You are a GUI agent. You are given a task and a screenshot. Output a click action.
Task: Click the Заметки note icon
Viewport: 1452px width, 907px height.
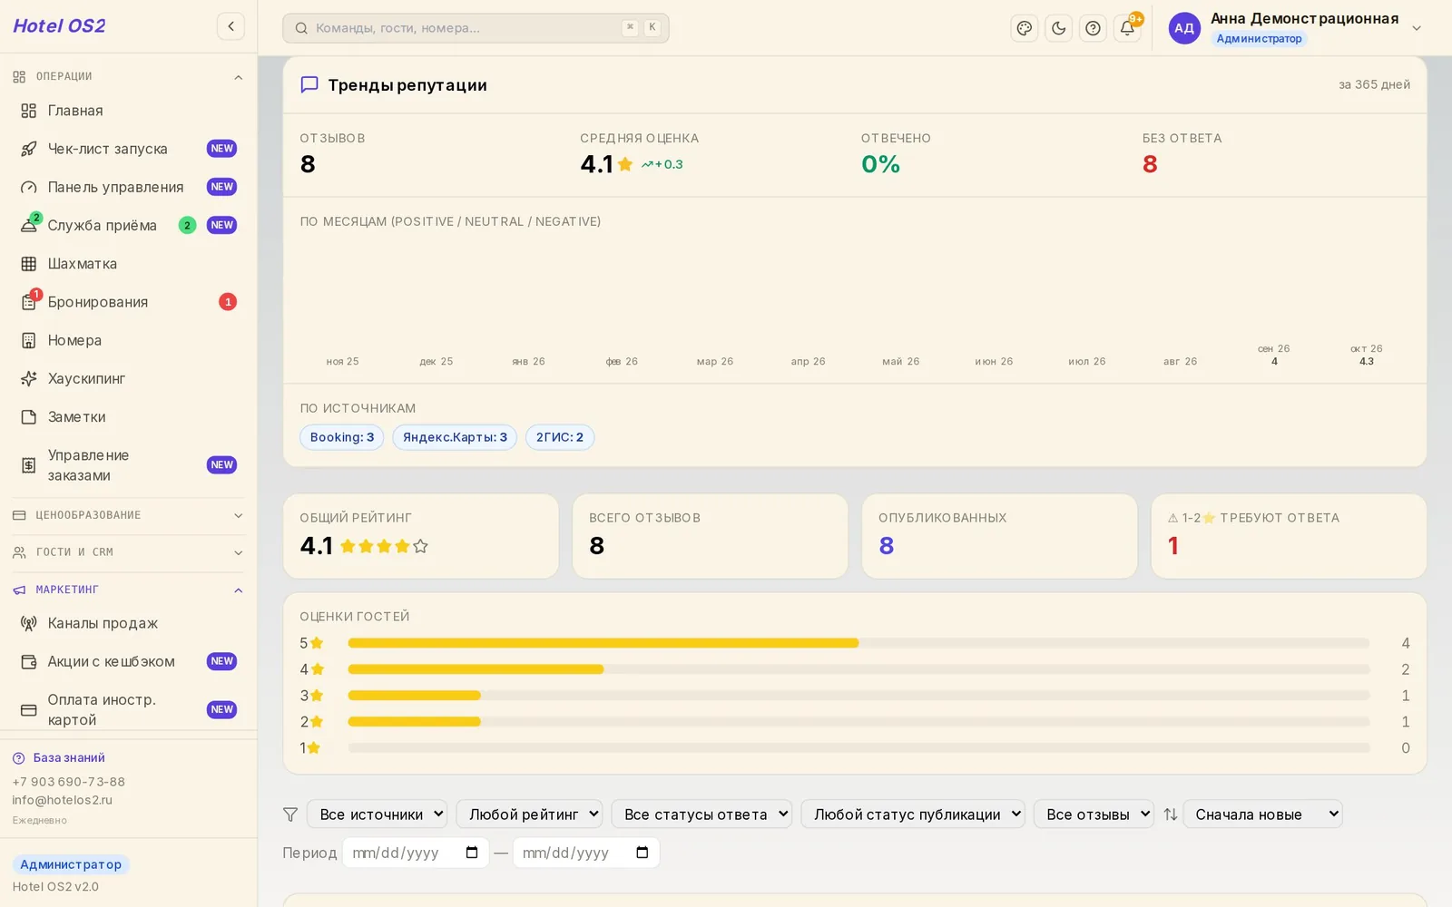coord(29,417)
